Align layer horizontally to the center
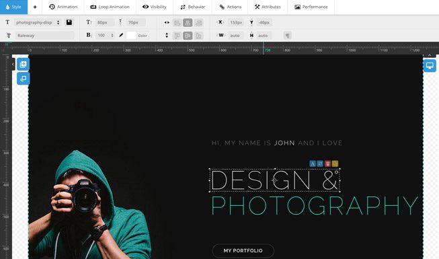The image size is (439, 259). [x=188, y=22]
